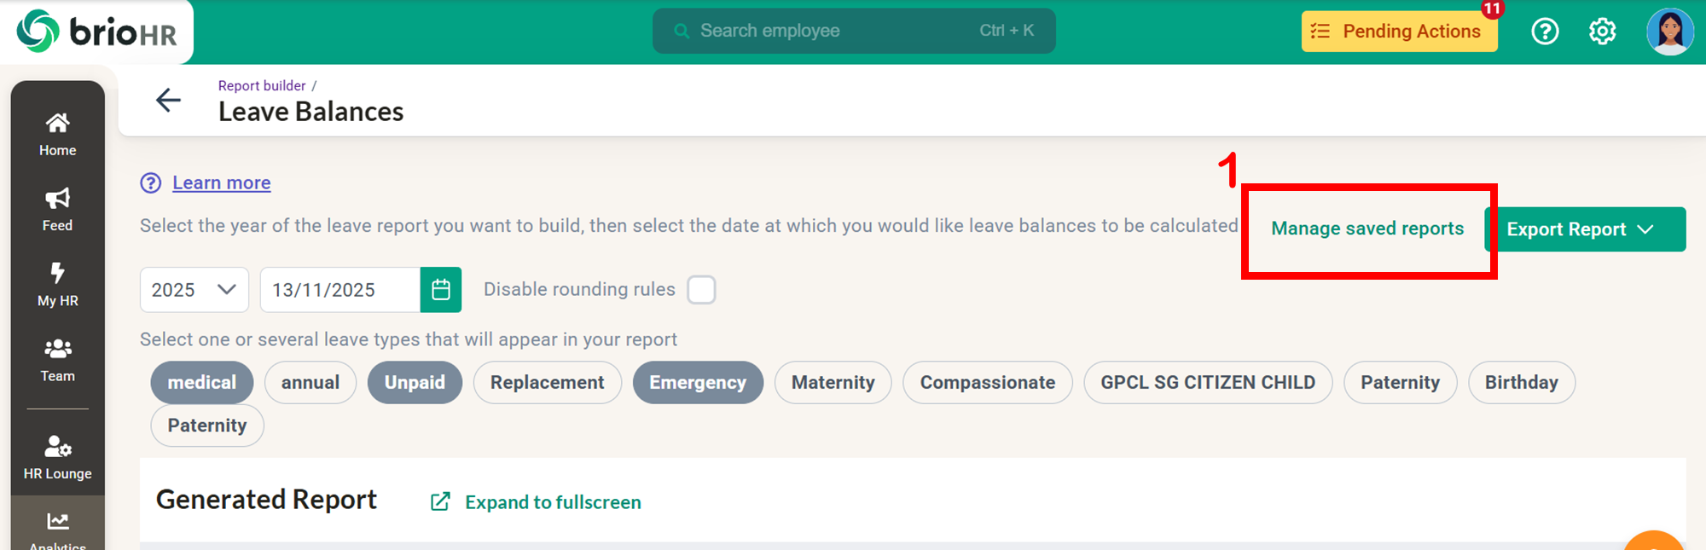1706x550 pixels.
Task: Click the Report builder breadcrumb
Action: pos(261,86)
